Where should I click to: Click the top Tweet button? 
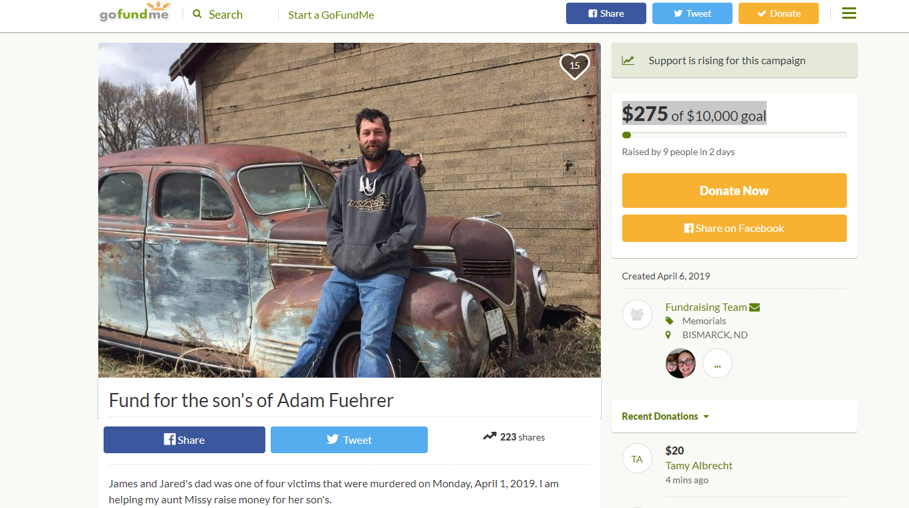click(692, 13)
